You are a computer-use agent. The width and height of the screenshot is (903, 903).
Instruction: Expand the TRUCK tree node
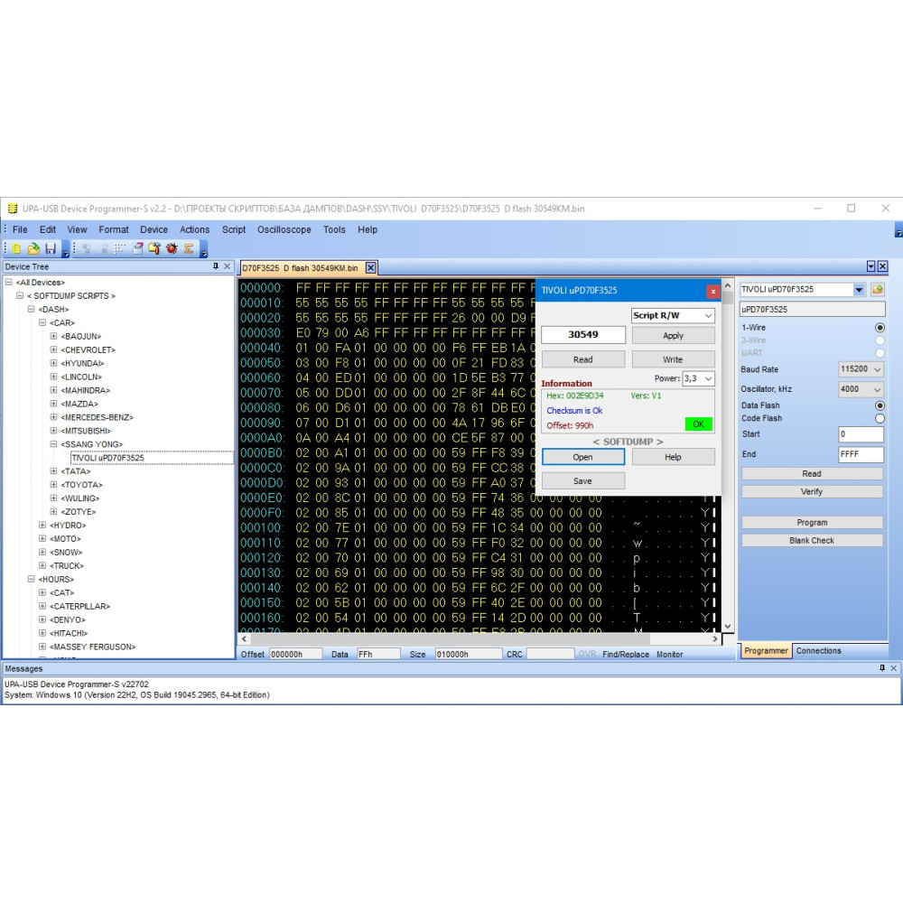click(42, 565)
